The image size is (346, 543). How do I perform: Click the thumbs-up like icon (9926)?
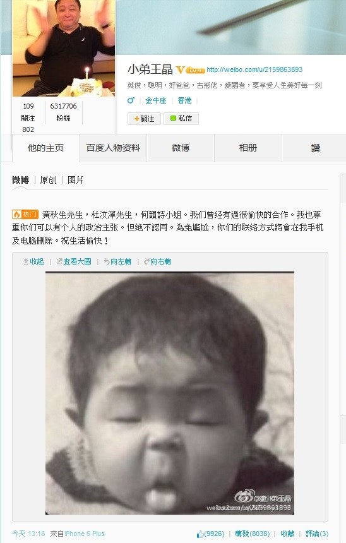(x=200, y=534)
